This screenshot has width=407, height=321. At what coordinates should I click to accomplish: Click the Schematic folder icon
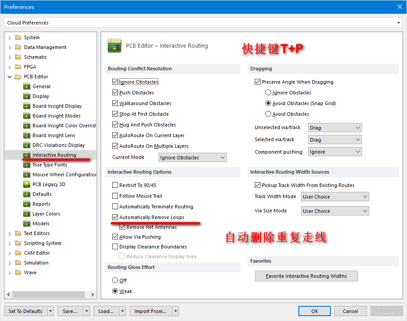[18, 57]
